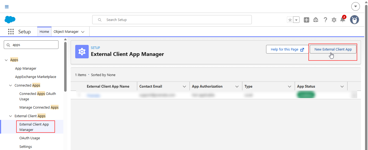
Task: Open Manage Connected Apps
Action: (39, 107)
